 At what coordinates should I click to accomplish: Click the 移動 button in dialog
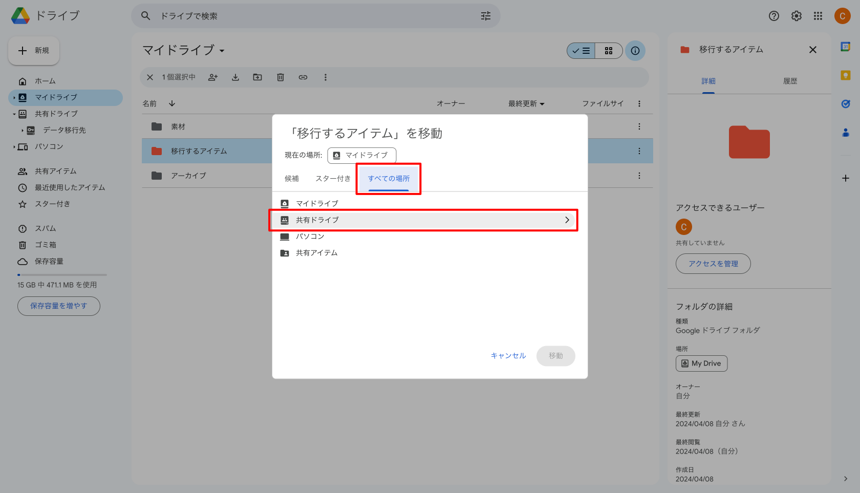click(x=556, y=356)
